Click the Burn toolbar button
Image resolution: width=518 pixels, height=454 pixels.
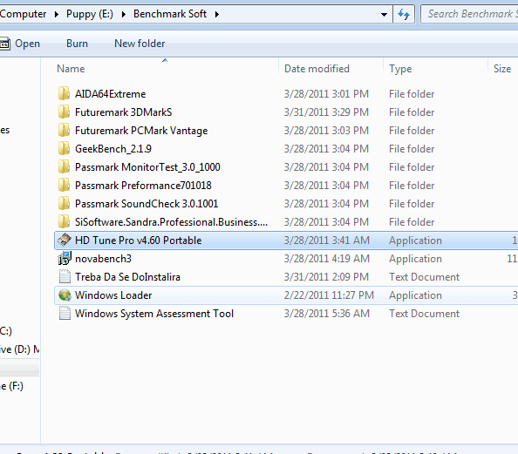coord(77,44)
